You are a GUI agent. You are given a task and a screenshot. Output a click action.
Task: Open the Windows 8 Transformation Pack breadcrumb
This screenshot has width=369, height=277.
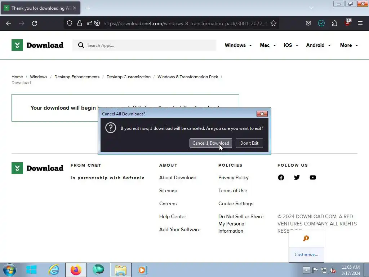188,77
